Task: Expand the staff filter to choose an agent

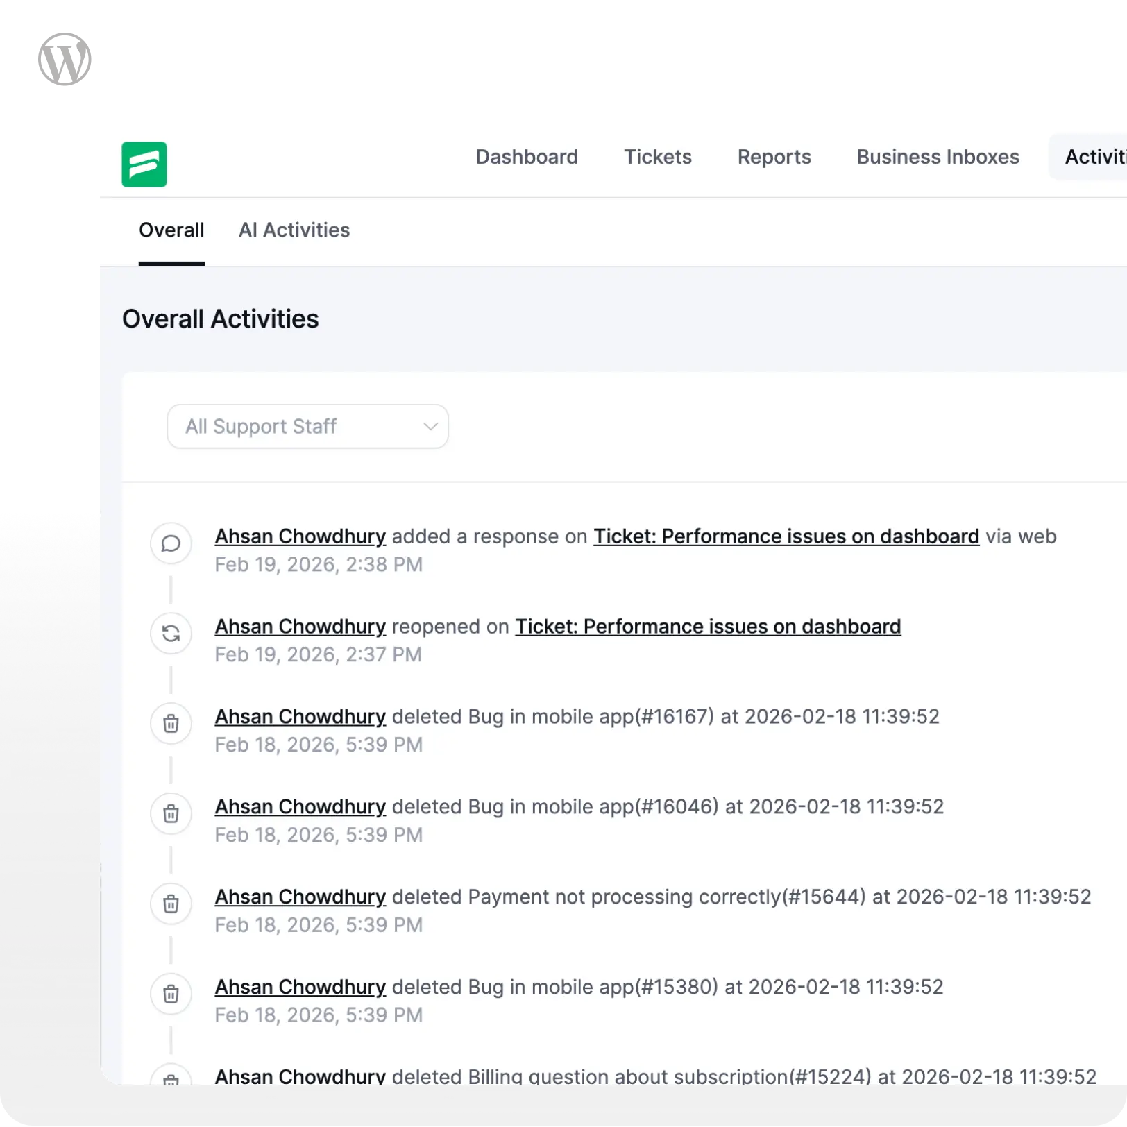Action: [307, 426]
